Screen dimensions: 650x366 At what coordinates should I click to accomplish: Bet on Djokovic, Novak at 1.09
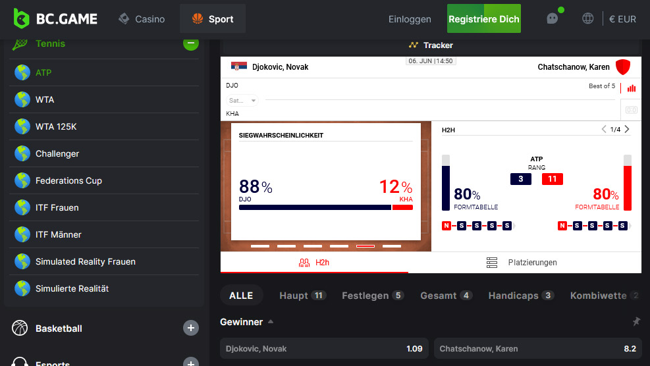click(324, 349)
